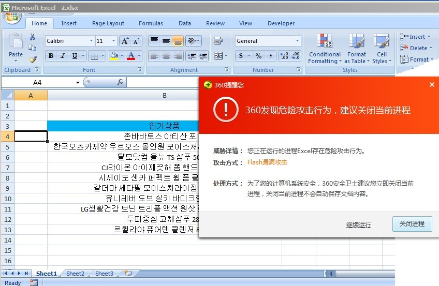Set Middle Align for cells
This screenshot has width=439, height=286.
(x=166, y=41)
